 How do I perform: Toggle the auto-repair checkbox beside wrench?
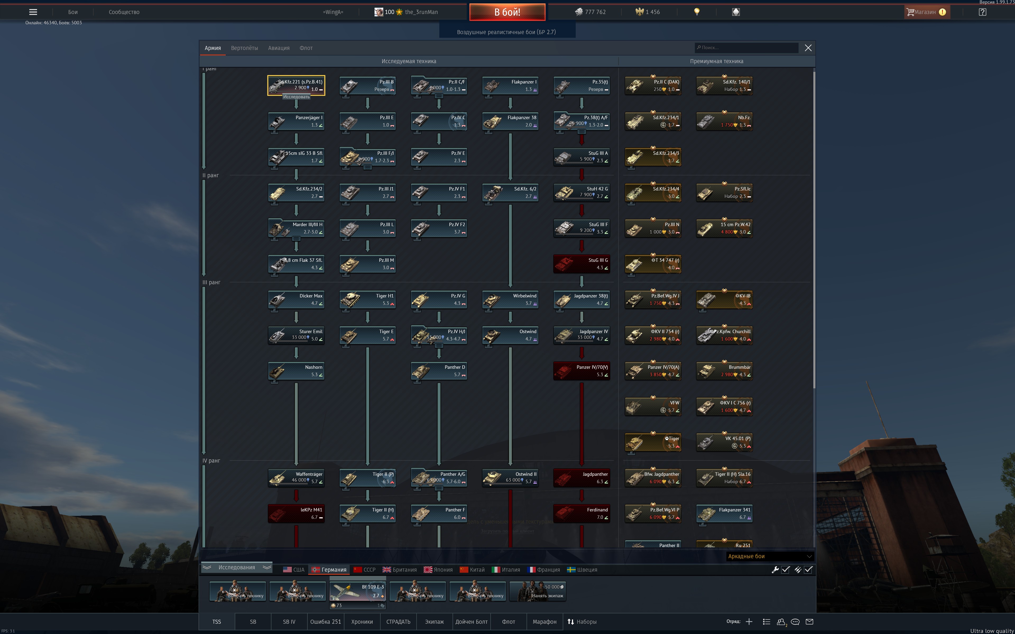(x=786, y=570)
